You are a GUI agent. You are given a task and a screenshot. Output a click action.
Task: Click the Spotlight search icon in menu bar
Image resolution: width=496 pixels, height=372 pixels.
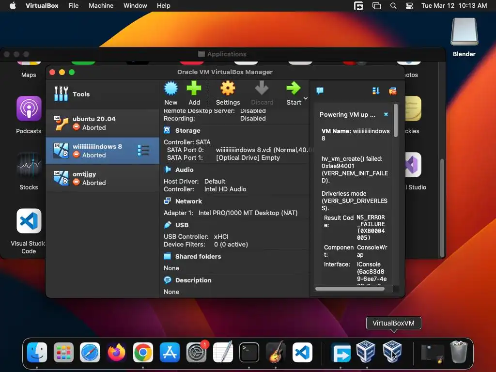coord(393,6)
